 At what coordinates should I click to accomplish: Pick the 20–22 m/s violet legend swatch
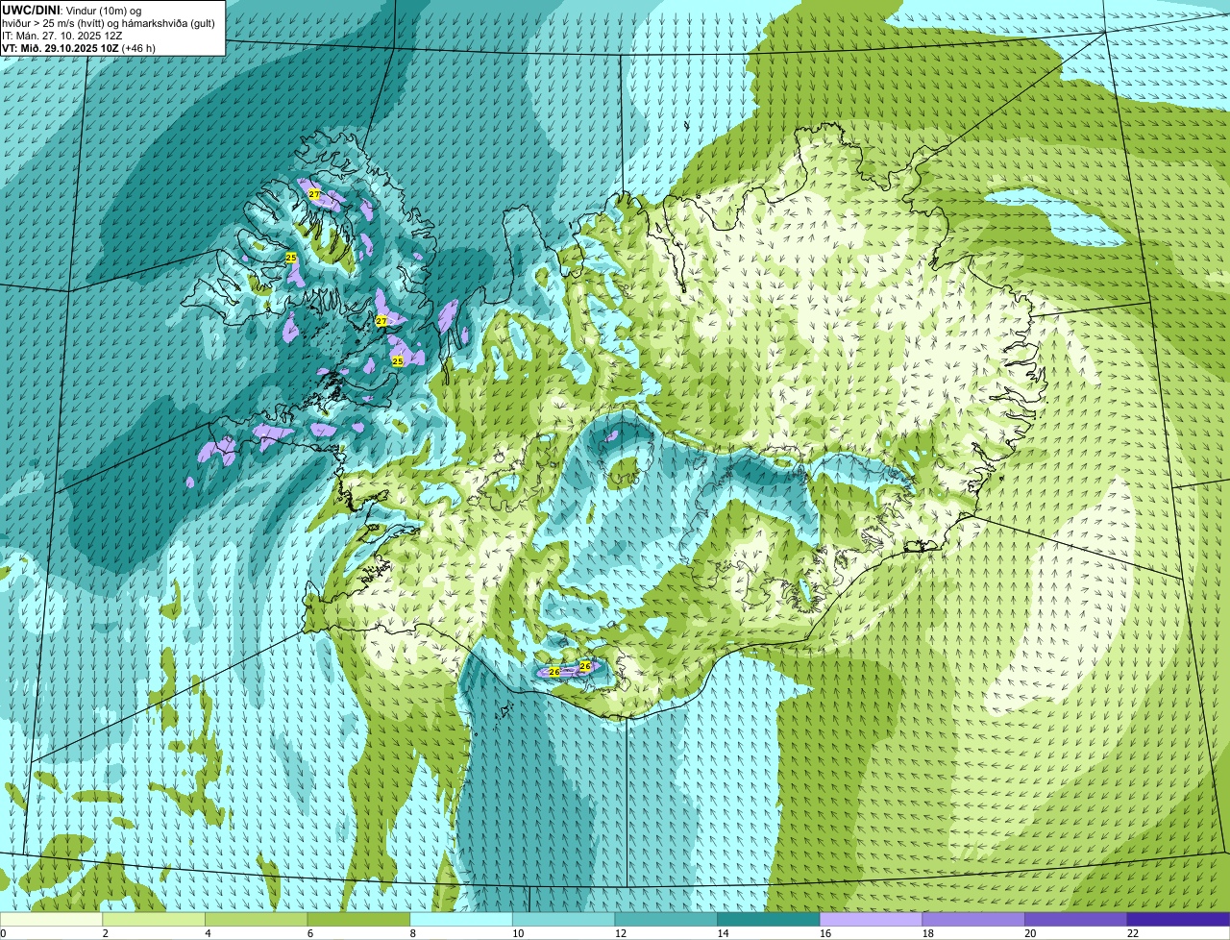click(1076, 919)
